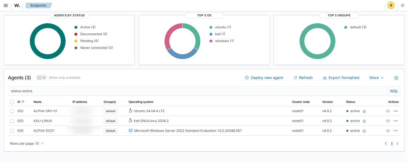Toggle Never connected (0) legend entry
Viewport: 409px width, 167px height.
click(x=94, y=48)
